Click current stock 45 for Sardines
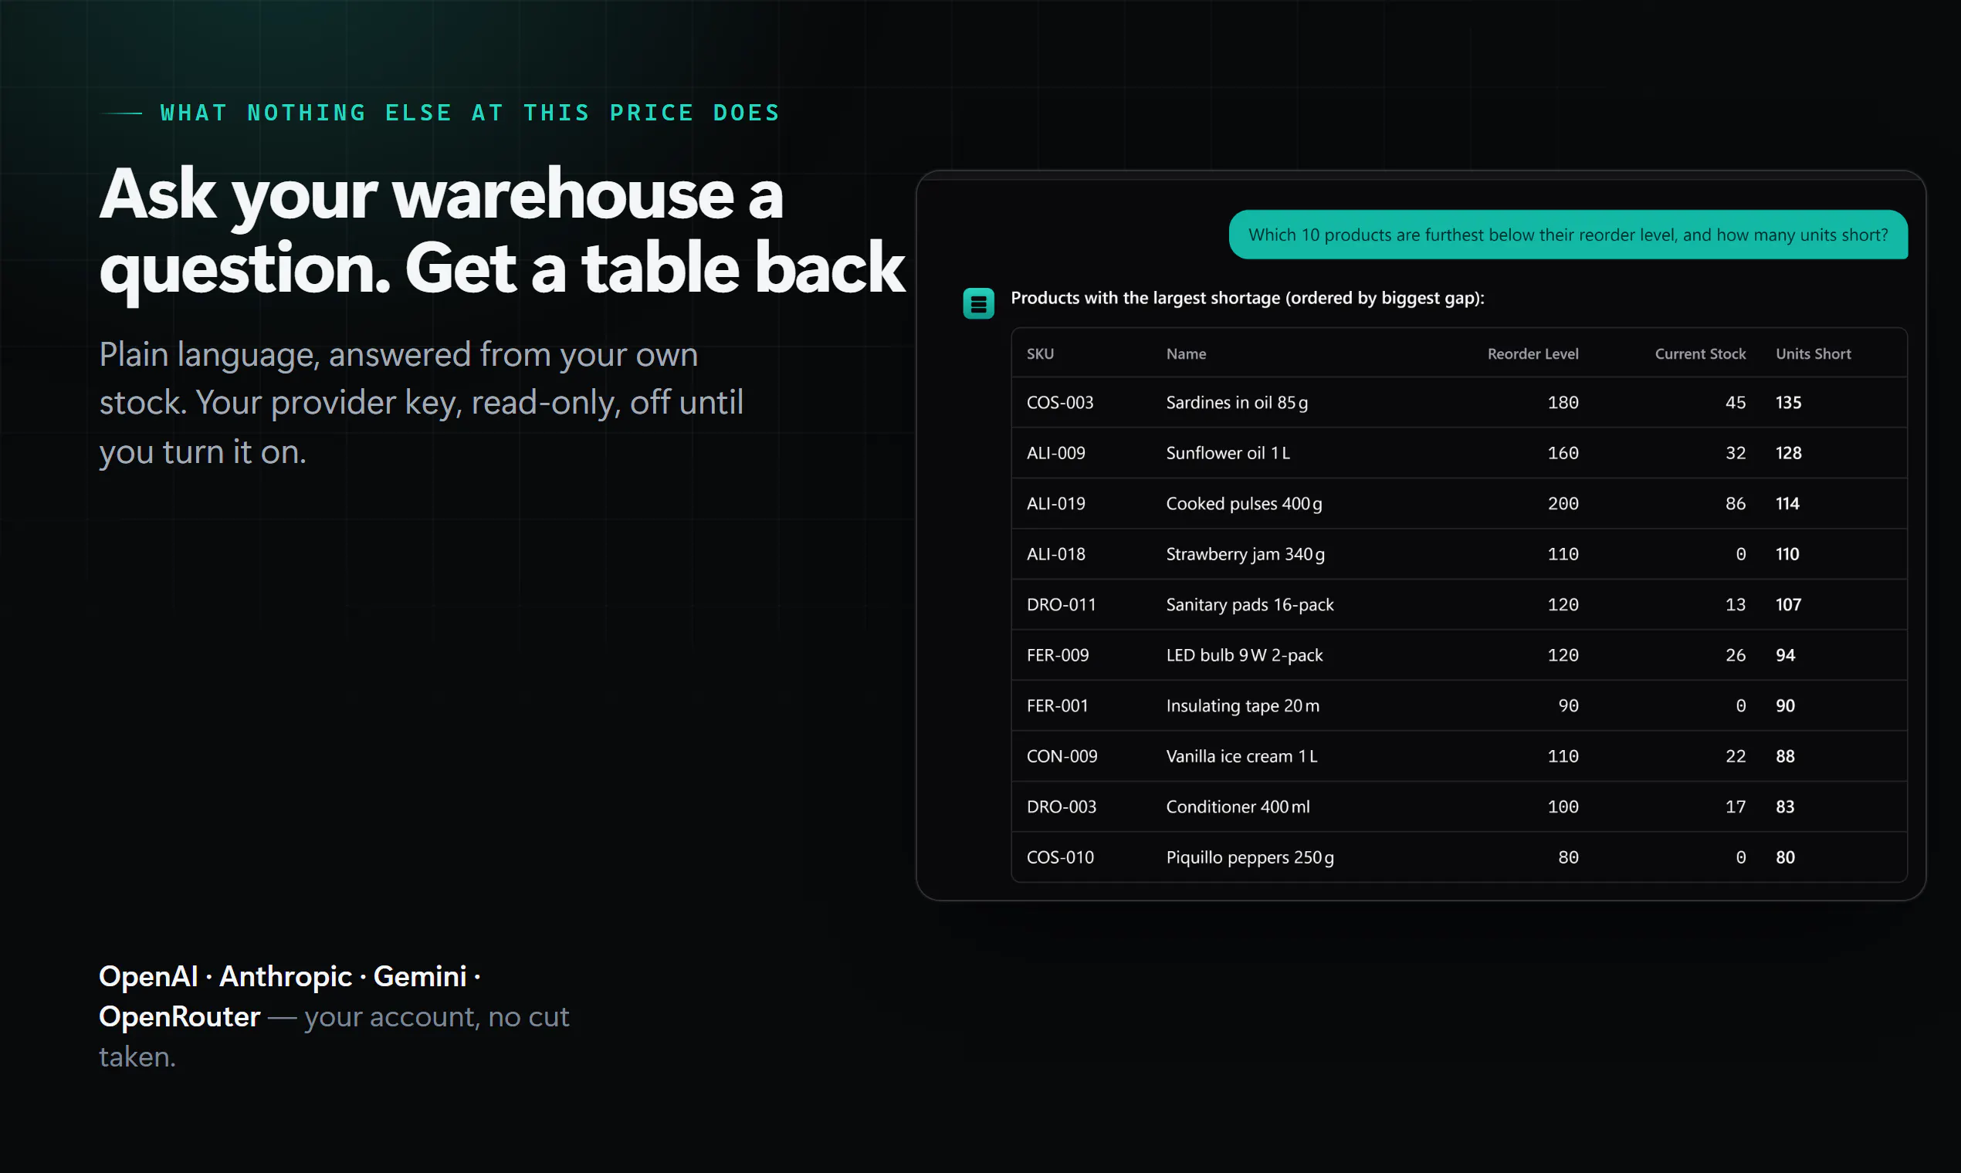 tap(1736, 402)
